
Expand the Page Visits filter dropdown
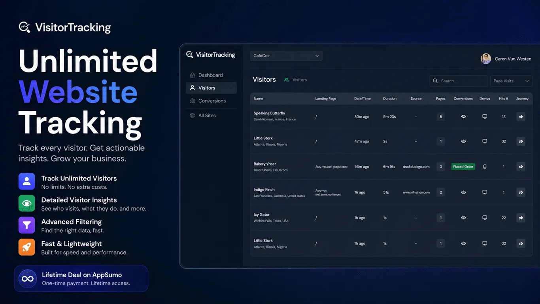(511, 81)
